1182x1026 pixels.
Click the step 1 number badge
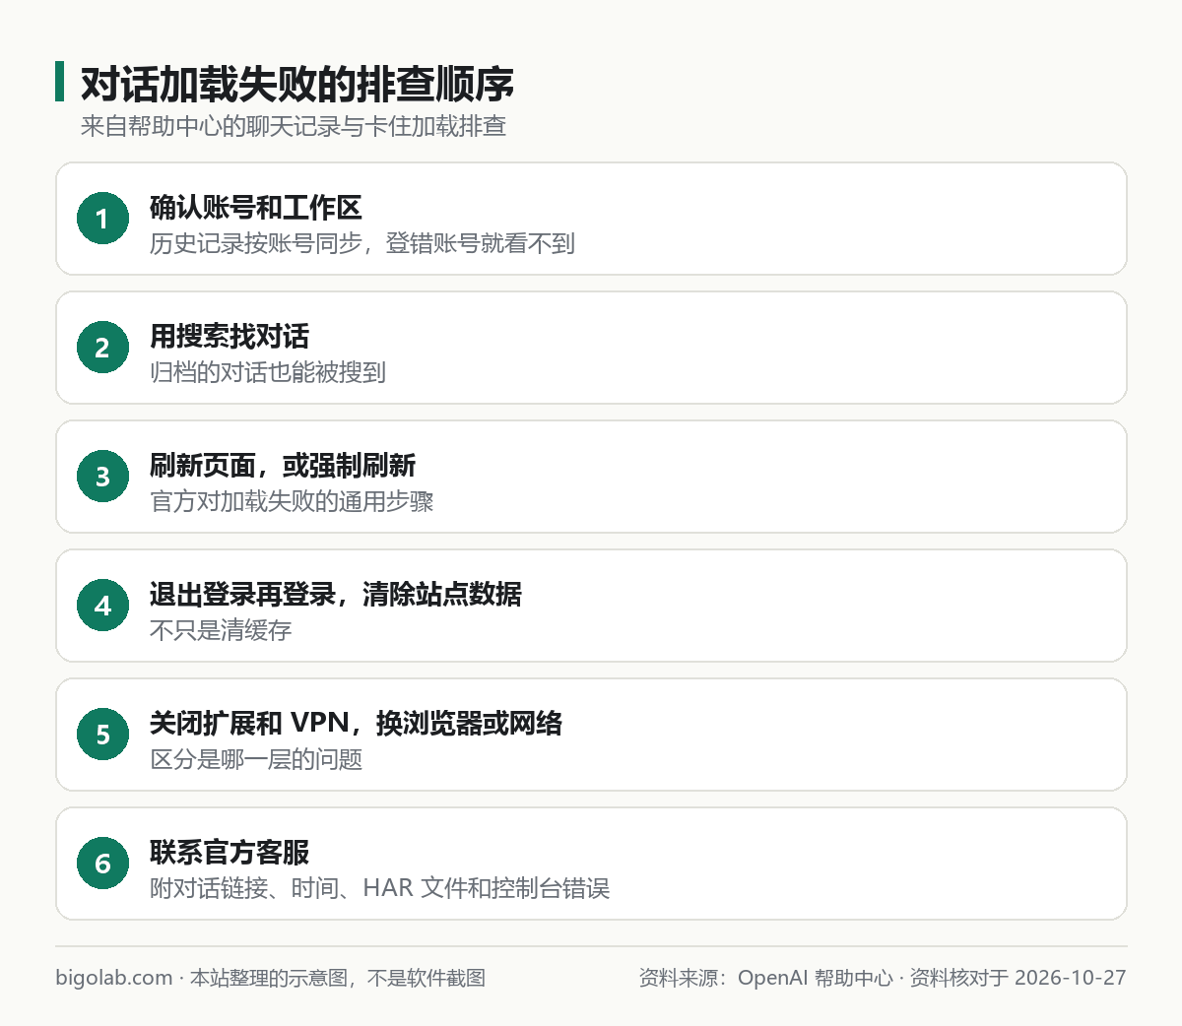[x=103, y=219]
